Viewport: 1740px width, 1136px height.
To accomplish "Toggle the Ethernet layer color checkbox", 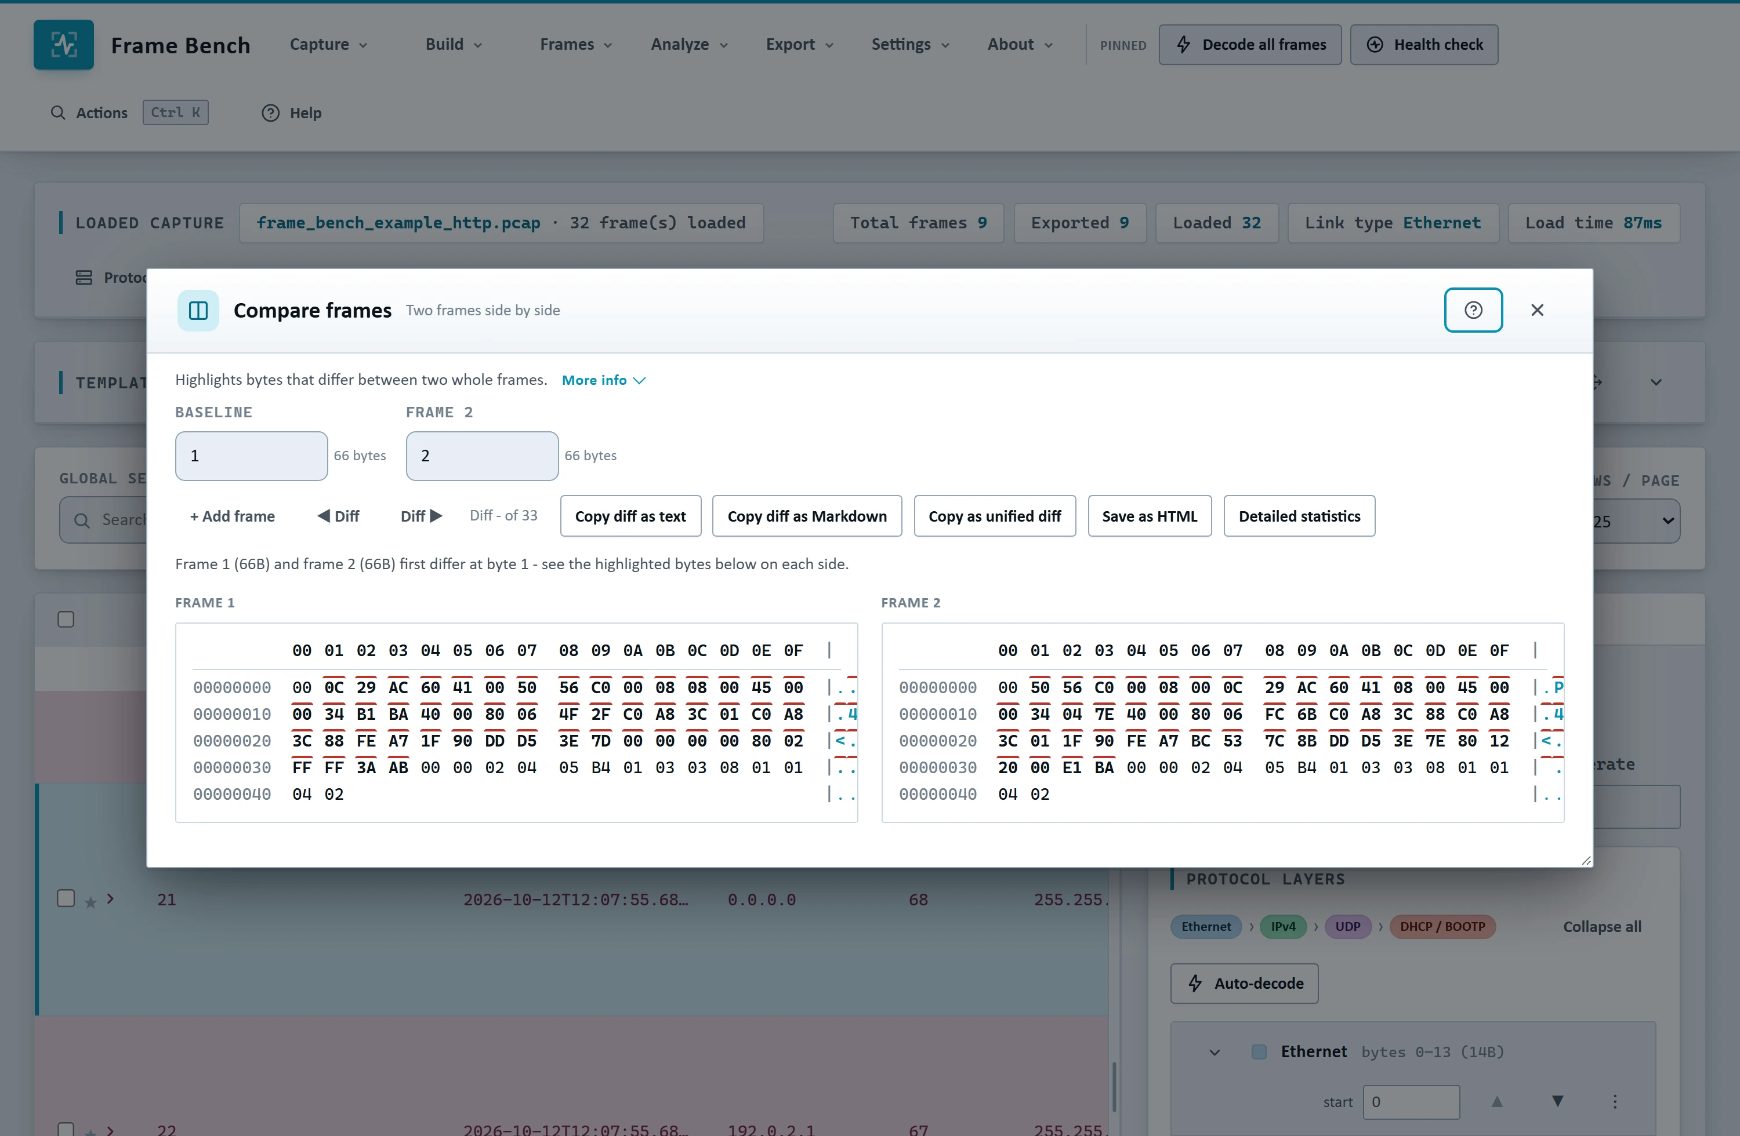I will click(x=1258, y=1051).
